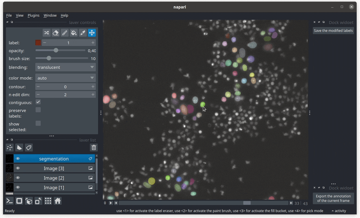Expand the activity panel
Viewport: 360px width, 218px height.
(x=339, y=211)
